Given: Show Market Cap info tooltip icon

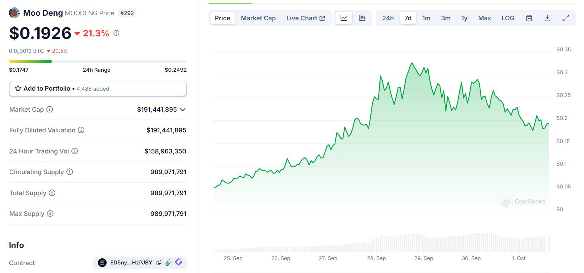Looking at the screenshot, I should [50, 109].
